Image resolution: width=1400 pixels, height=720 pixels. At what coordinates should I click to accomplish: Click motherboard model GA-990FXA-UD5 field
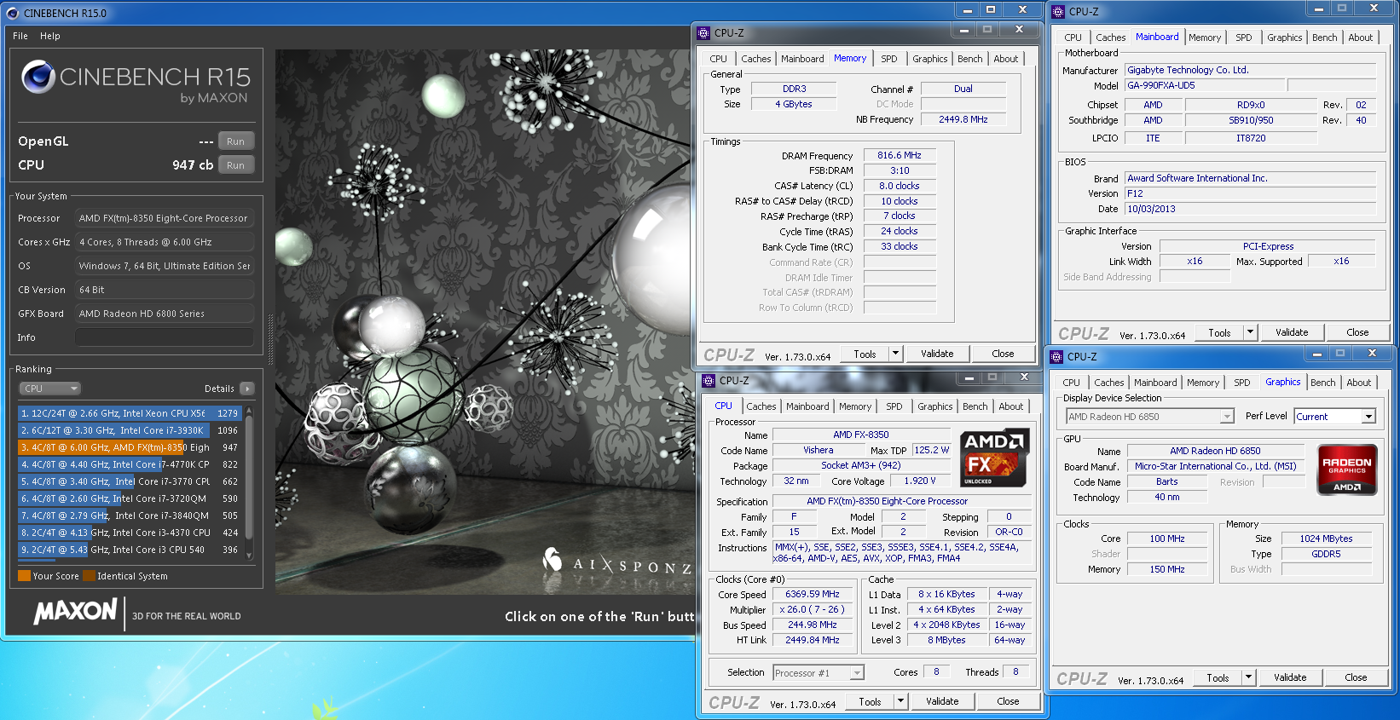point(1205,85)
